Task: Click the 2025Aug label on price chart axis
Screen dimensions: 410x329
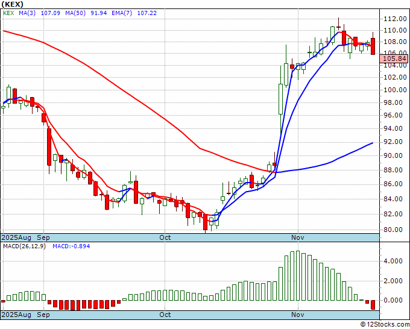Action: coord(16,237)
